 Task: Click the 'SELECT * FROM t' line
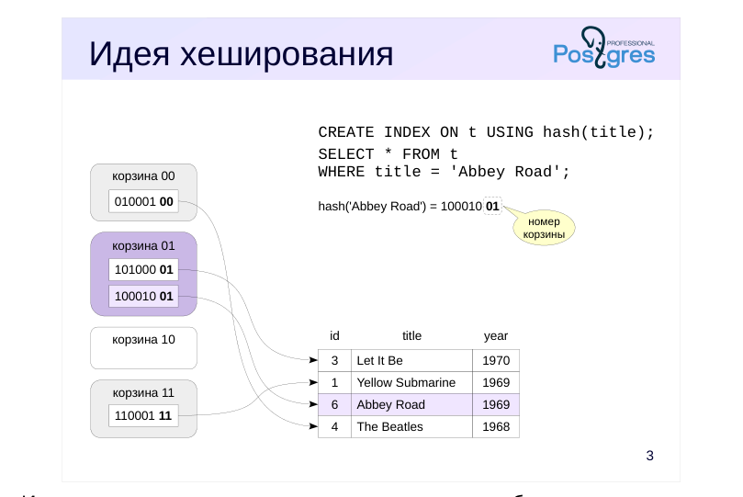click(x=388, y=154)
